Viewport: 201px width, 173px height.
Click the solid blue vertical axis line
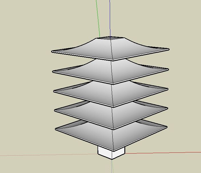110,18
